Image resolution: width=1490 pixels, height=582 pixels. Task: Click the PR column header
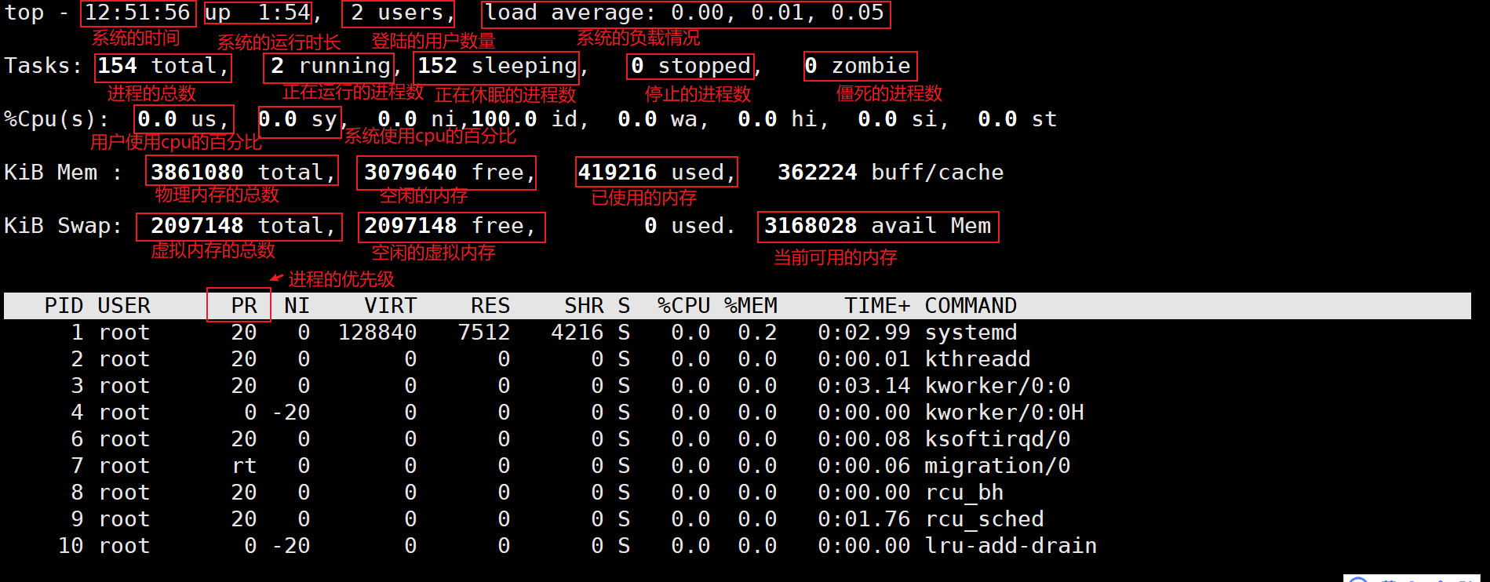[243, 305]
